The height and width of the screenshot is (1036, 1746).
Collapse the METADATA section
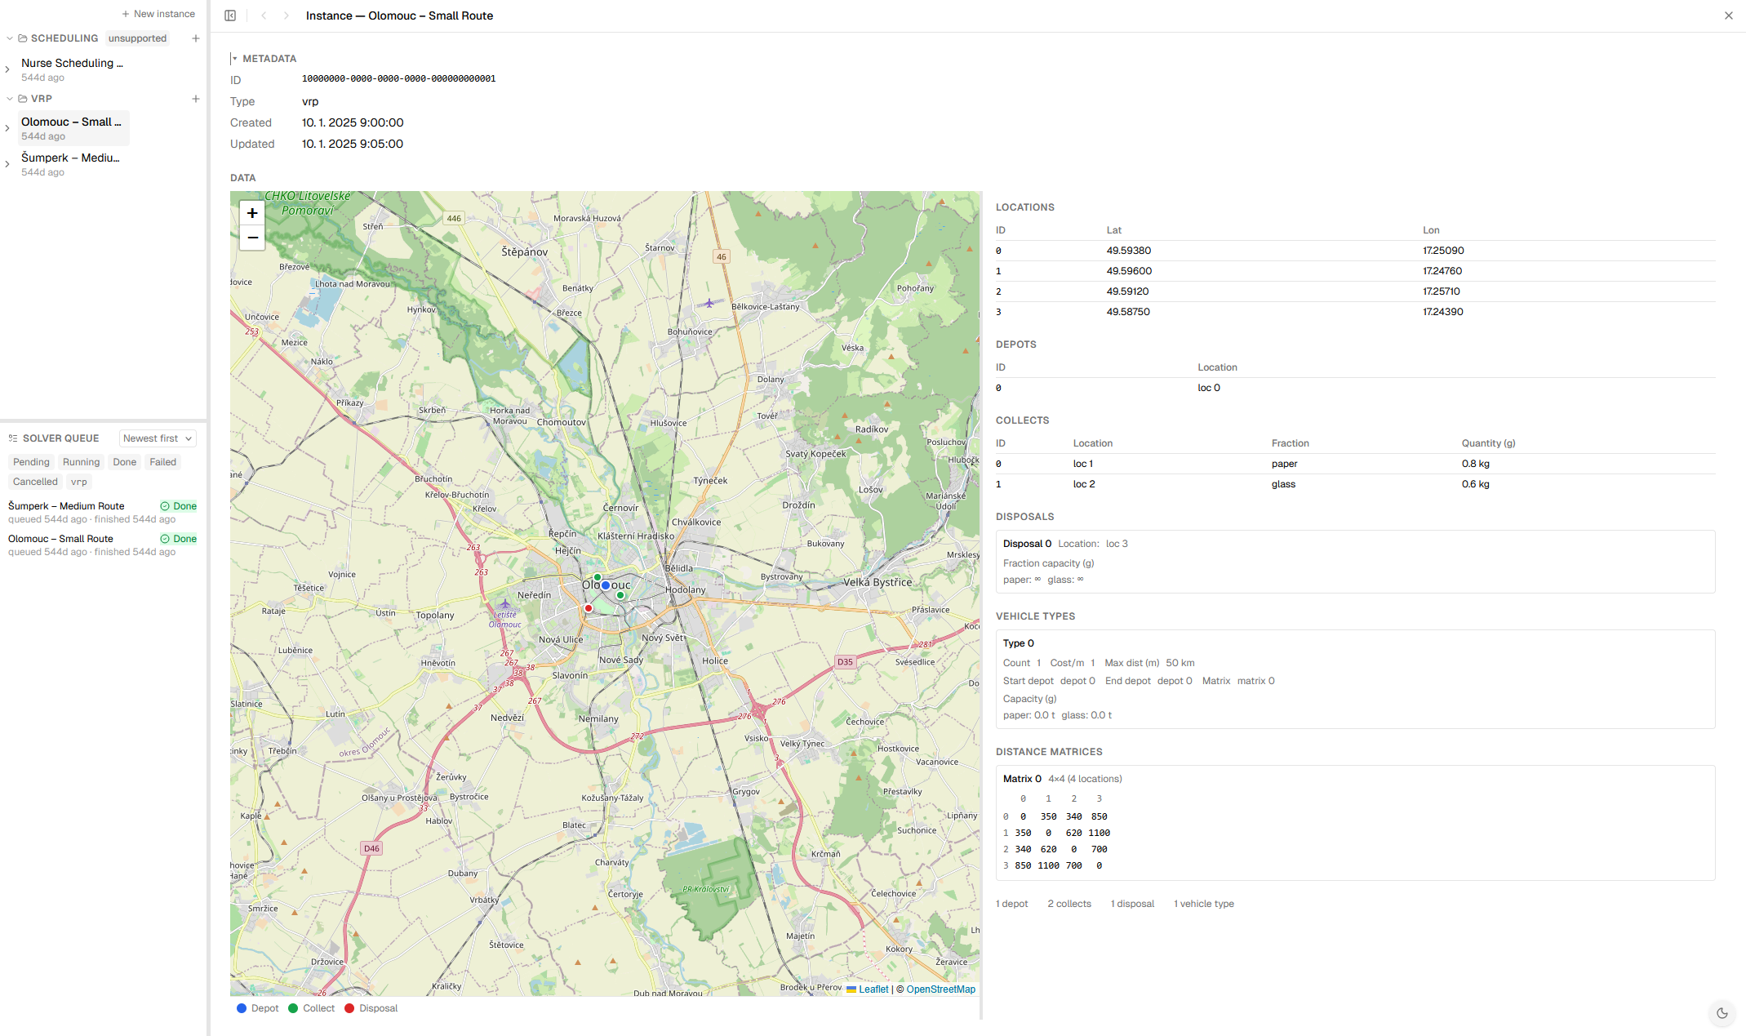(x=234, y=59)
